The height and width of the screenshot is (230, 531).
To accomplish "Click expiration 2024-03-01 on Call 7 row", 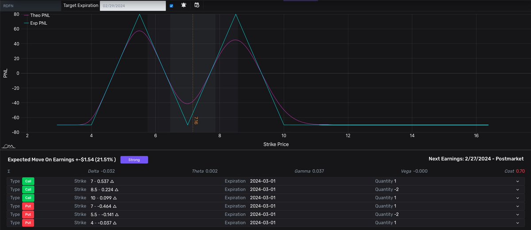I will (x=263, y=181).
